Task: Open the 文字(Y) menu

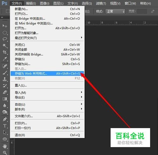Action: [x=73, y=3]
